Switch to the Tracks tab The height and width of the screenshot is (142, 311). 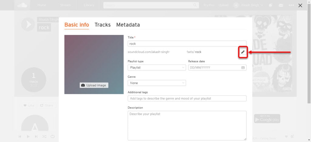click(103, 25)
